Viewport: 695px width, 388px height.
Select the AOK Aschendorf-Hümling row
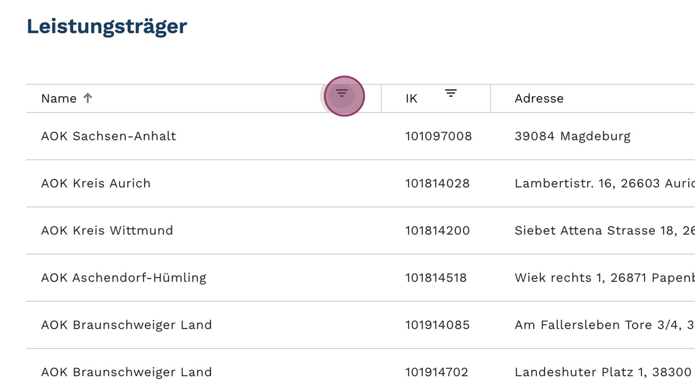[123, 278]
